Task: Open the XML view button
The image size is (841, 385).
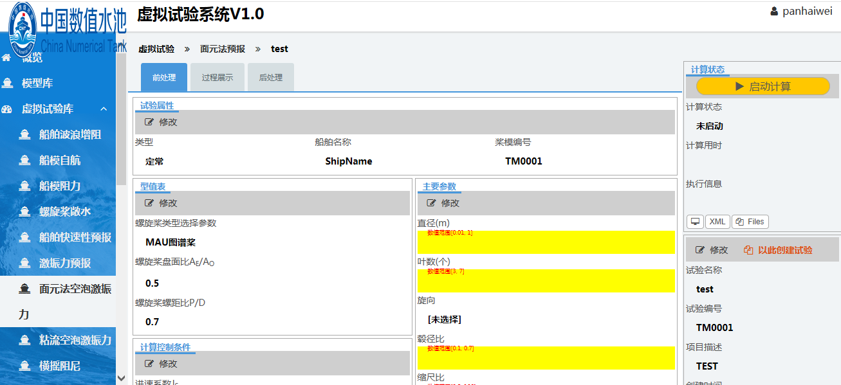Action: click(717, 222)
